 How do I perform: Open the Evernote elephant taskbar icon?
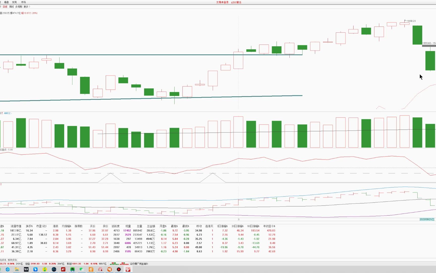pos(72,269)
